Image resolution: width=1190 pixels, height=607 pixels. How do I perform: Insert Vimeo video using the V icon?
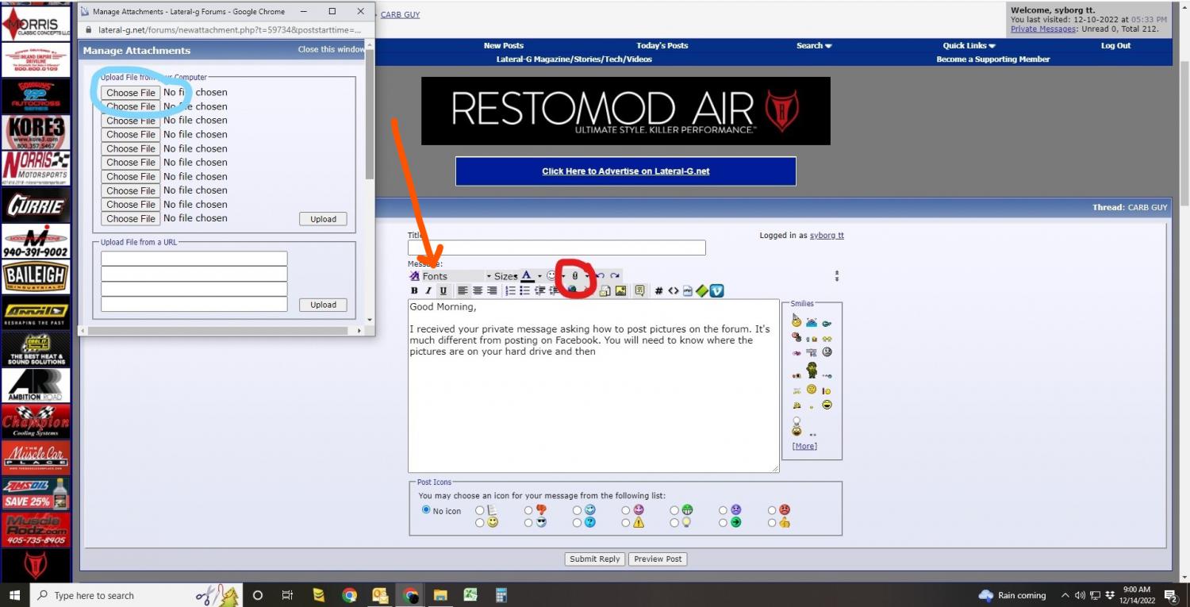[717, 291]
